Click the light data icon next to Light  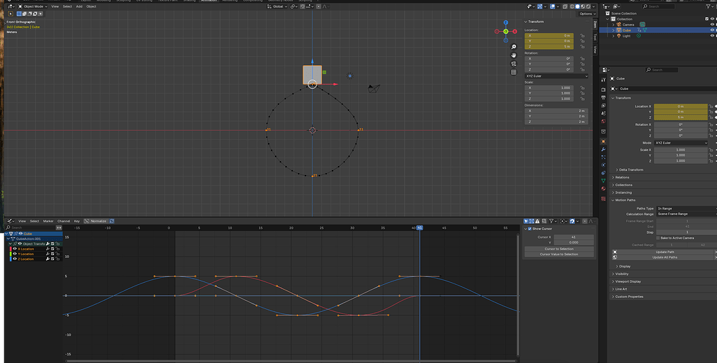[x=638, y=36]
